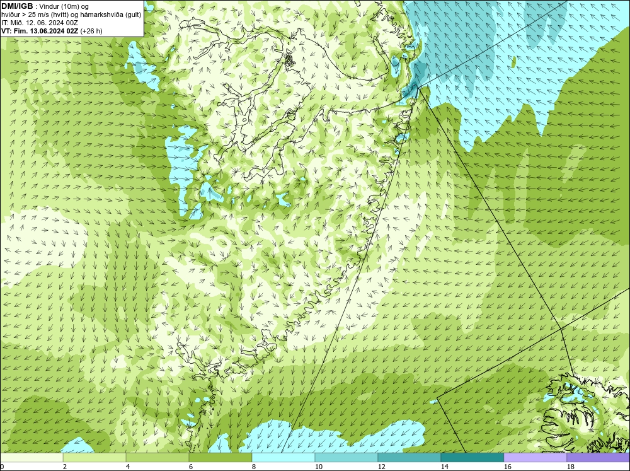This screenshot has width=630, height=471.
Task: Click the 10–12 m/s cyan legend swatch
Action: click(346, 457)
